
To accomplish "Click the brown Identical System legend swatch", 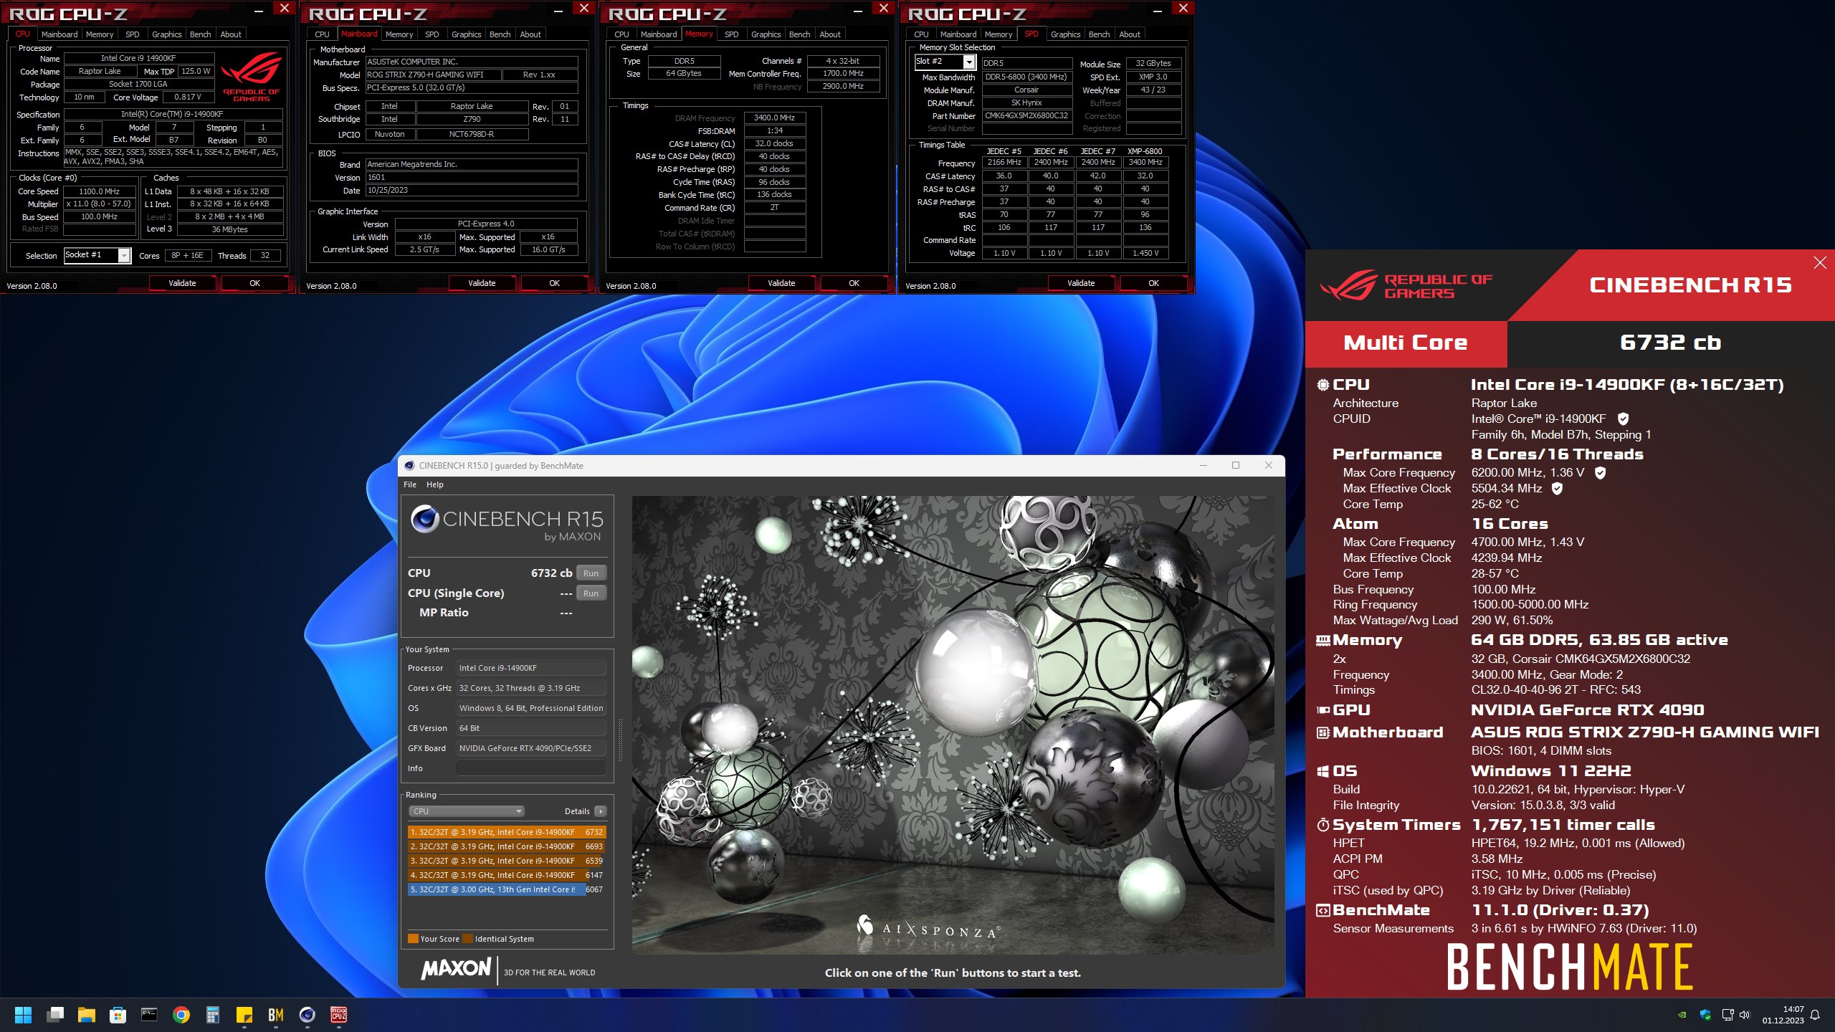I will (468, 939).
